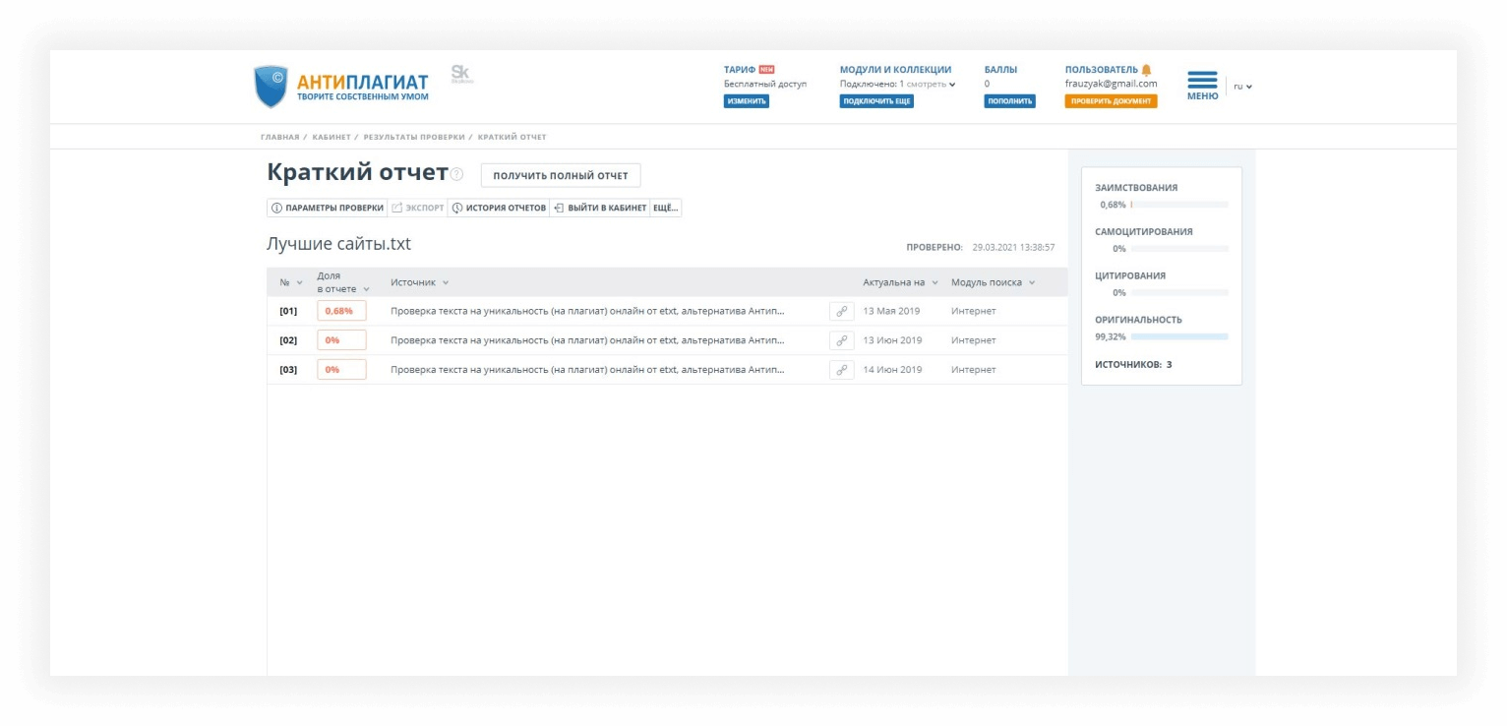Viewport: 1507px width, 726px height.
Task: Open the source title in row [01]
Action: pyautogui.click(x=587, y=311)
